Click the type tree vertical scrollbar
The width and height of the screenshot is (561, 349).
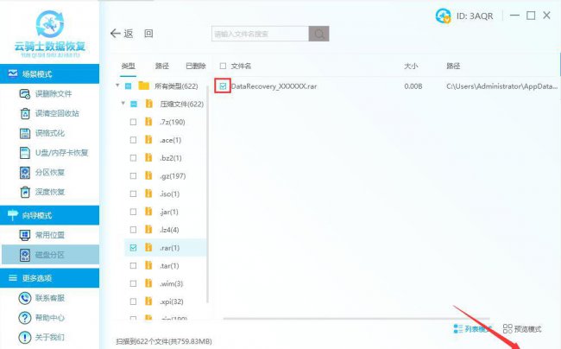coord(207,195)
